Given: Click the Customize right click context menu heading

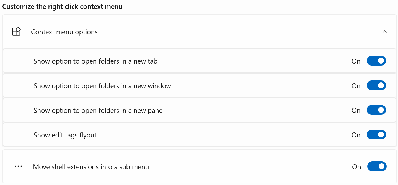Looking at the screenshot, I should [x=62, y=6].
